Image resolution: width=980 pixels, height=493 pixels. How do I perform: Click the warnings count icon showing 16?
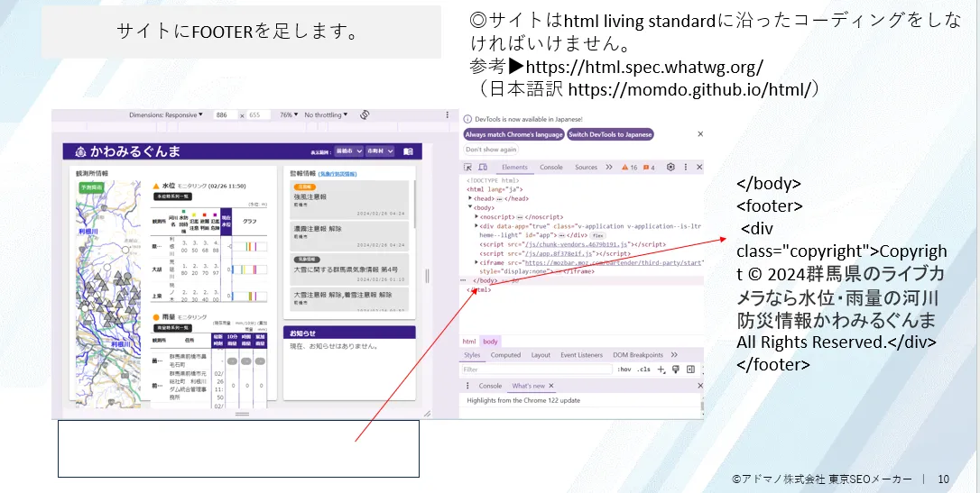629,168
